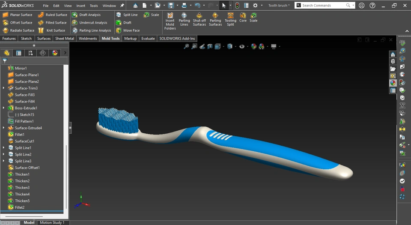Open the Save dropdown arrow
Image resolution: width=411 pixels, height=225 pixels.
coord(177,5)
